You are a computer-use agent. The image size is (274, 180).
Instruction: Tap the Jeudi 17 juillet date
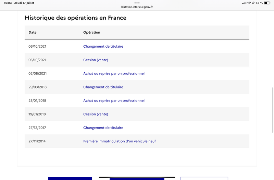pos(24,3)
